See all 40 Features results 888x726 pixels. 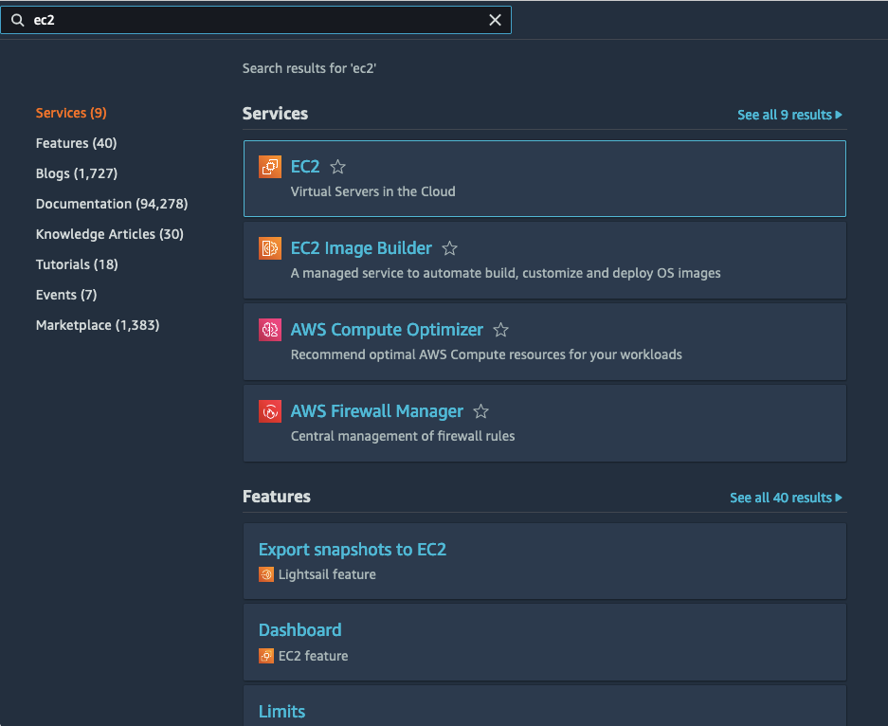tap(786, 498)
